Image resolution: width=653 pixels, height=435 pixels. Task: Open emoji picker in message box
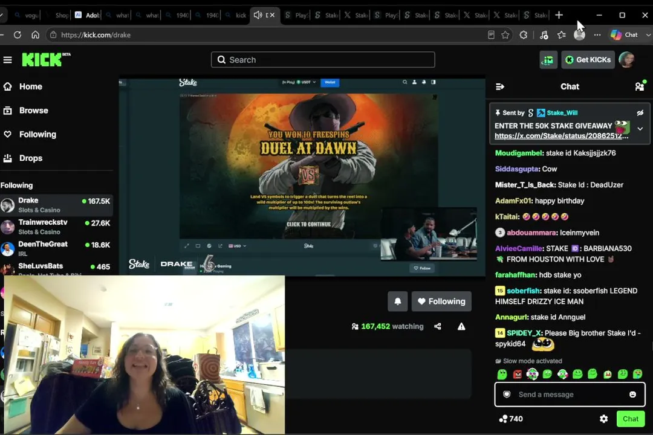coord(632,394)
